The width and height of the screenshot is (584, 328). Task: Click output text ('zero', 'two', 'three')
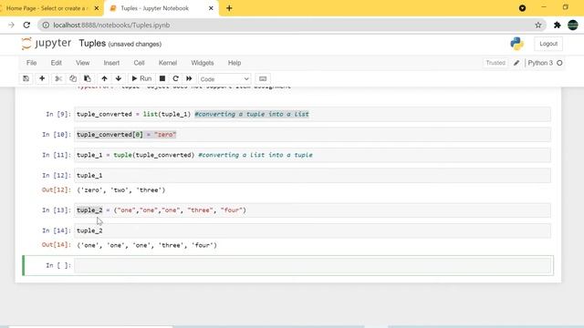click(121, 190)
